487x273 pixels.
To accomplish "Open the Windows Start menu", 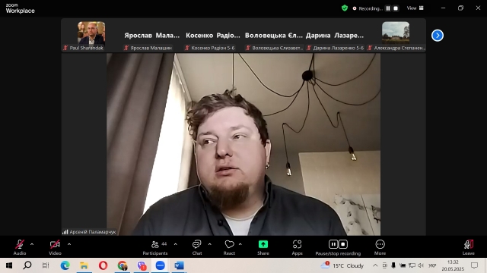I will (9, 265).
